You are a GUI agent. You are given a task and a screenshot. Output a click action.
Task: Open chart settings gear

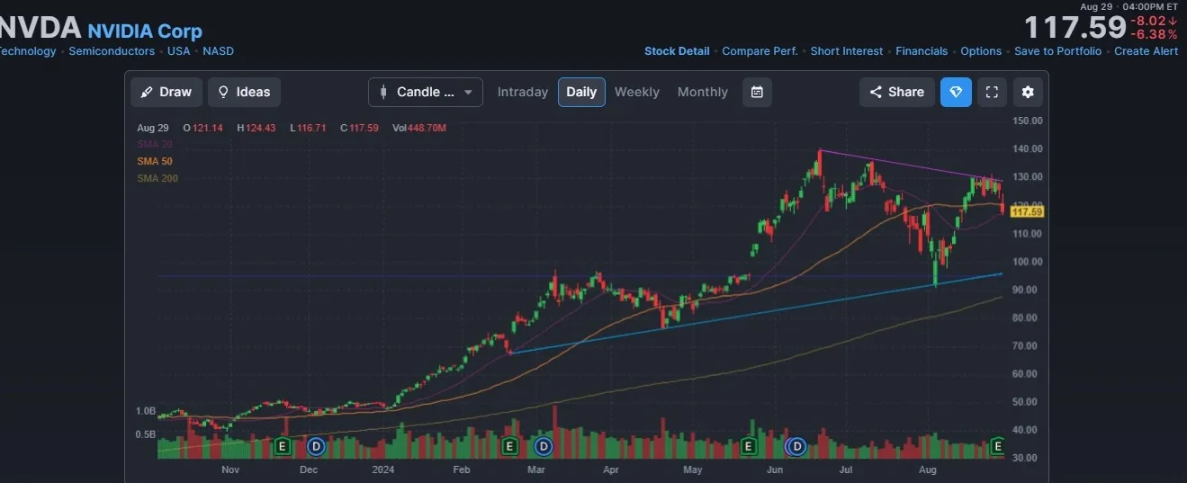click(x=1028, y=92)
